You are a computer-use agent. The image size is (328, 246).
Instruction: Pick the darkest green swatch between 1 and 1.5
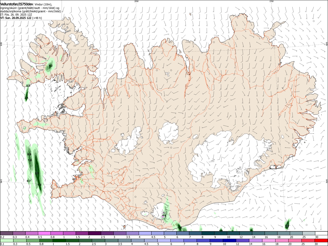(x=59, y=240)
